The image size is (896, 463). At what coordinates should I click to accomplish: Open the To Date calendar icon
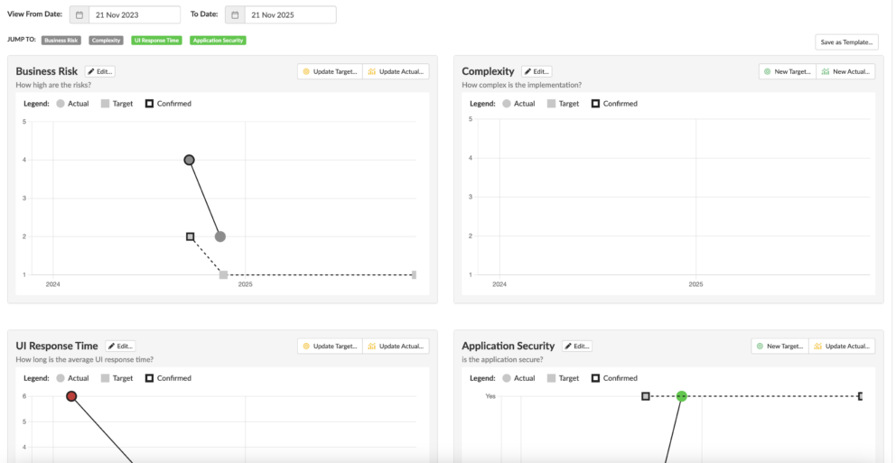click(235, 14)
